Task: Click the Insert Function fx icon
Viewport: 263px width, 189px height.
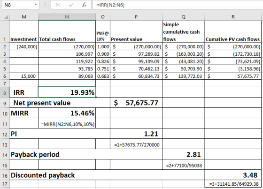Action: pos(84,5)
